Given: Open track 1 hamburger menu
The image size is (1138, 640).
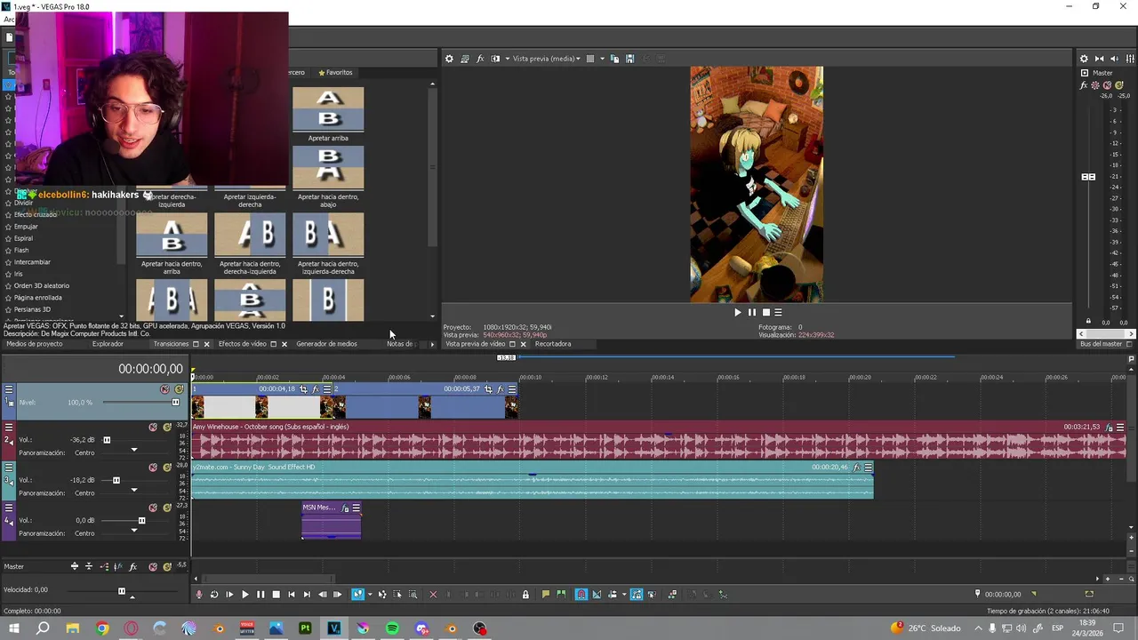Looking at the screenshot, I should [9, 389].
